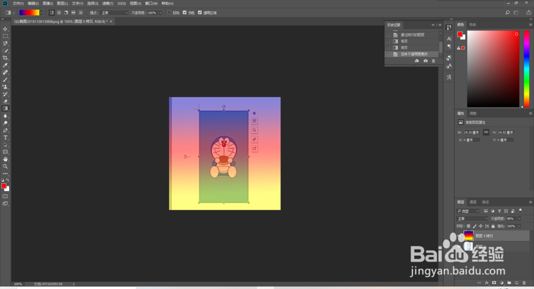Open the layer blend mode 正常 dropdown

(x=472, y=218)
